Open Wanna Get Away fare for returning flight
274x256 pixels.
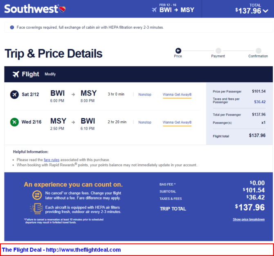pyautogui.click(x=177, y=122)
